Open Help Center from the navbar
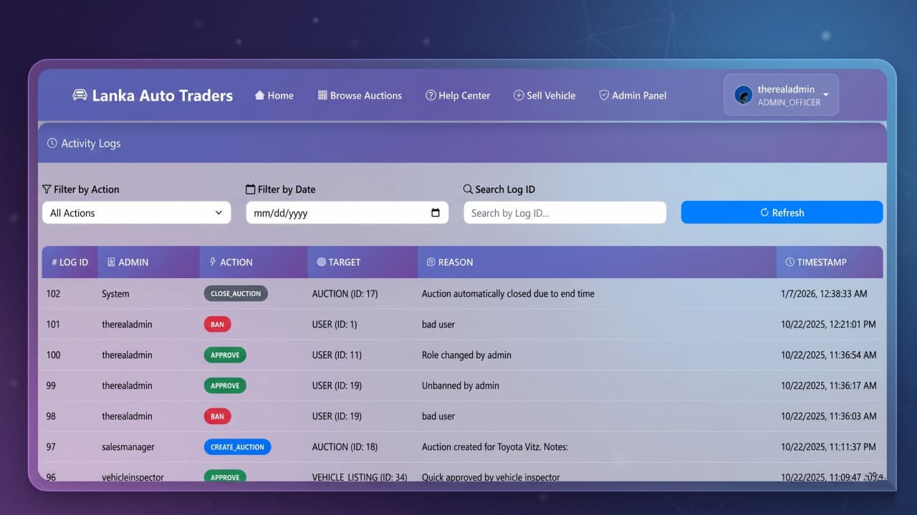The height and width of the screenshot is (515, 917). (458, 95)
